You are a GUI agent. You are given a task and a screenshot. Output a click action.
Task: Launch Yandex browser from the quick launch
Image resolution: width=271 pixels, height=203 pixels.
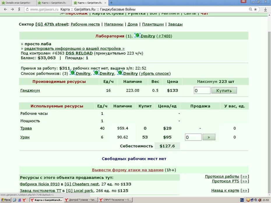click(24, 200)
